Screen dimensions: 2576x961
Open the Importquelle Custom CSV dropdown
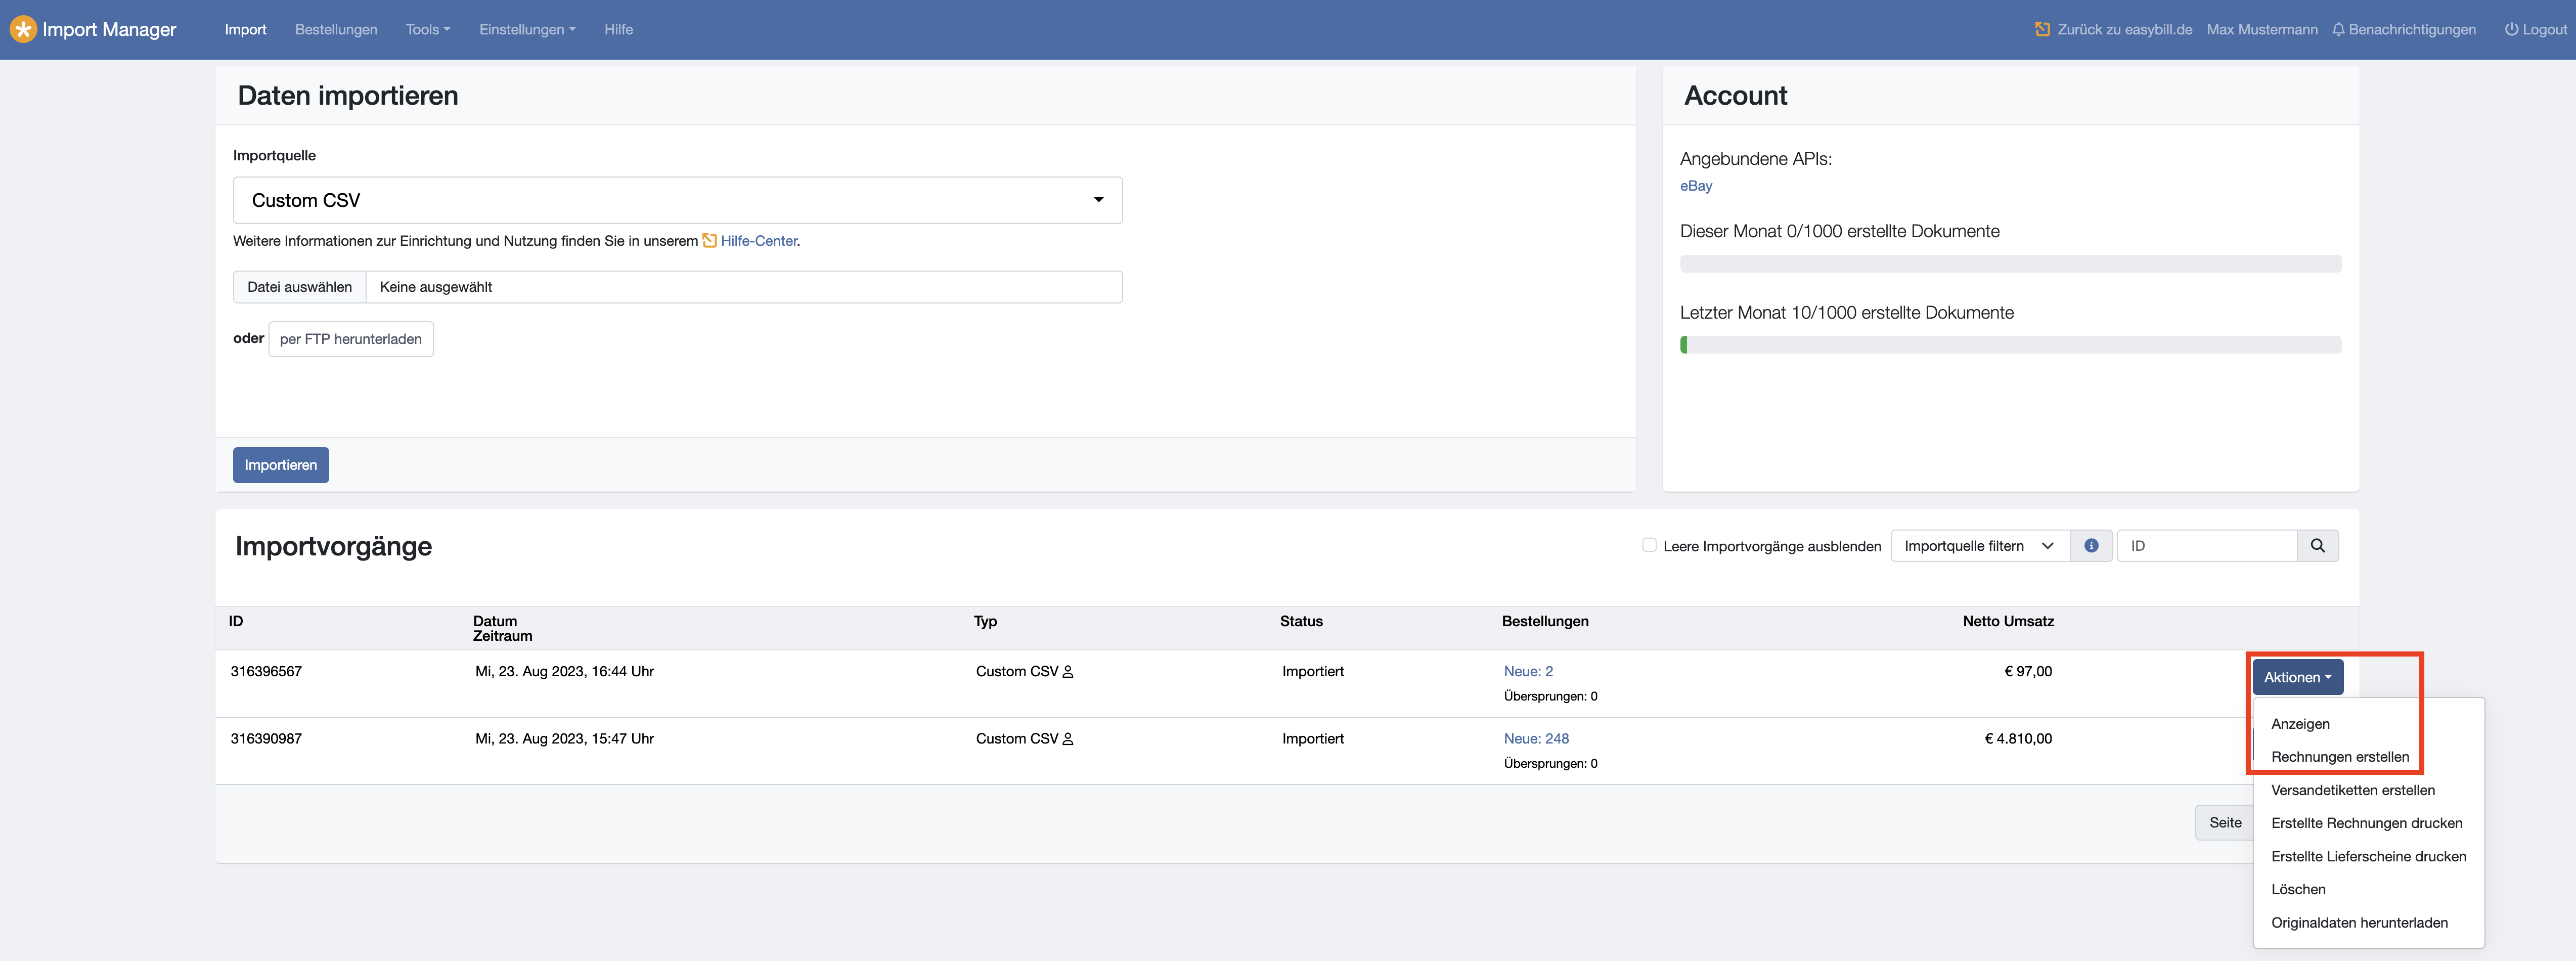[x=677, y=200]
